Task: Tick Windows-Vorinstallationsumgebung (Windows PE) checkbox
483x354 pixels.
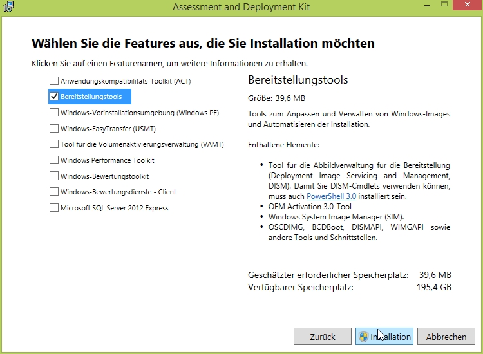Action: [x=54, y=113]
